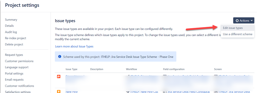Click the gear icon on Actions button
257x93 pixels.
click(237, 21)
